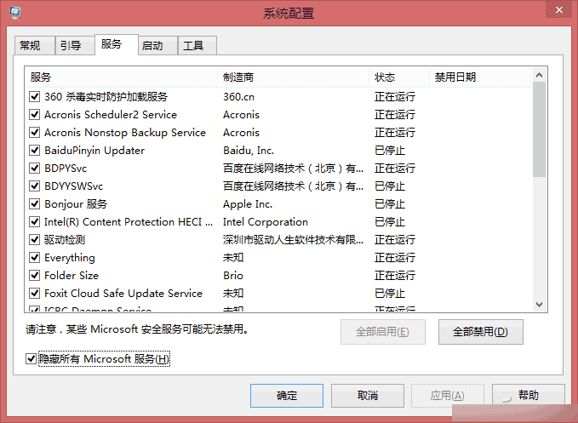Viewport: 578px width, 423px height.
Task: Switch to the 常规 tab
Action: (x=34, y=46)
